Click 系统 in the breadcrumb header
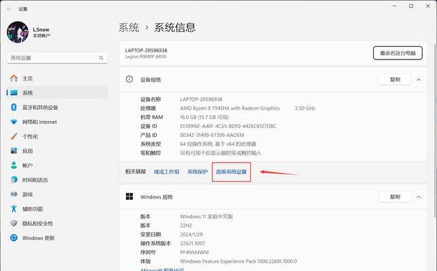Screen dimensions: 437x271 (129, 28)
